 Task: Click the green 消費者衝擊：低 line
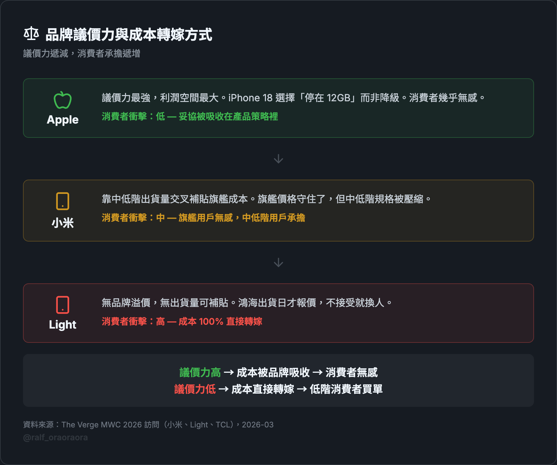click(190, 117)
